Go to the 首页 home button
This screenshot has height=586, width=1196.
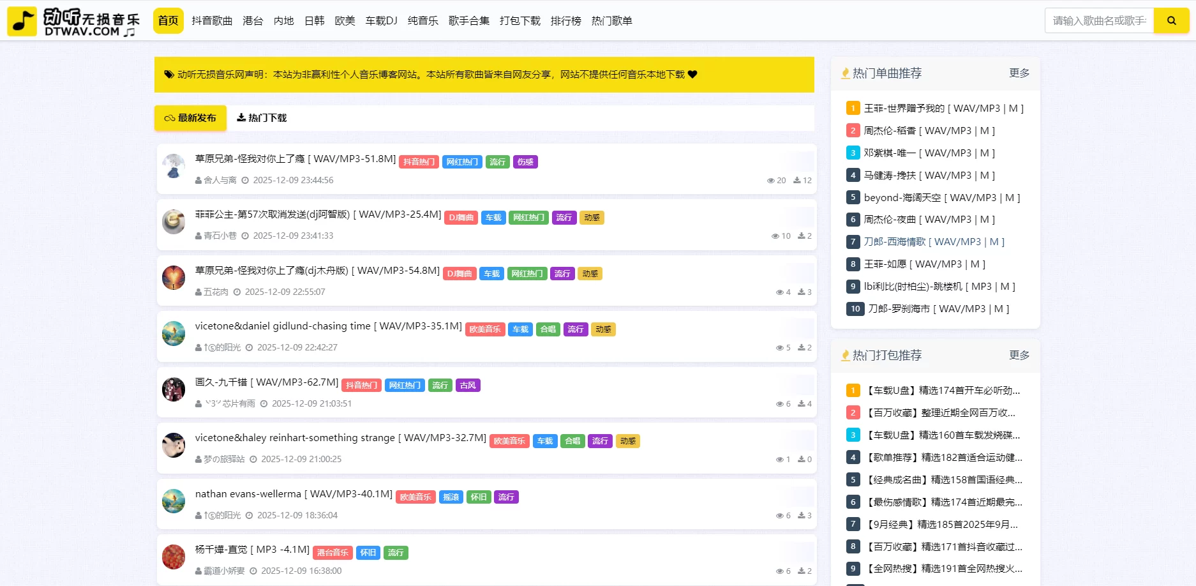click(168, 21)
